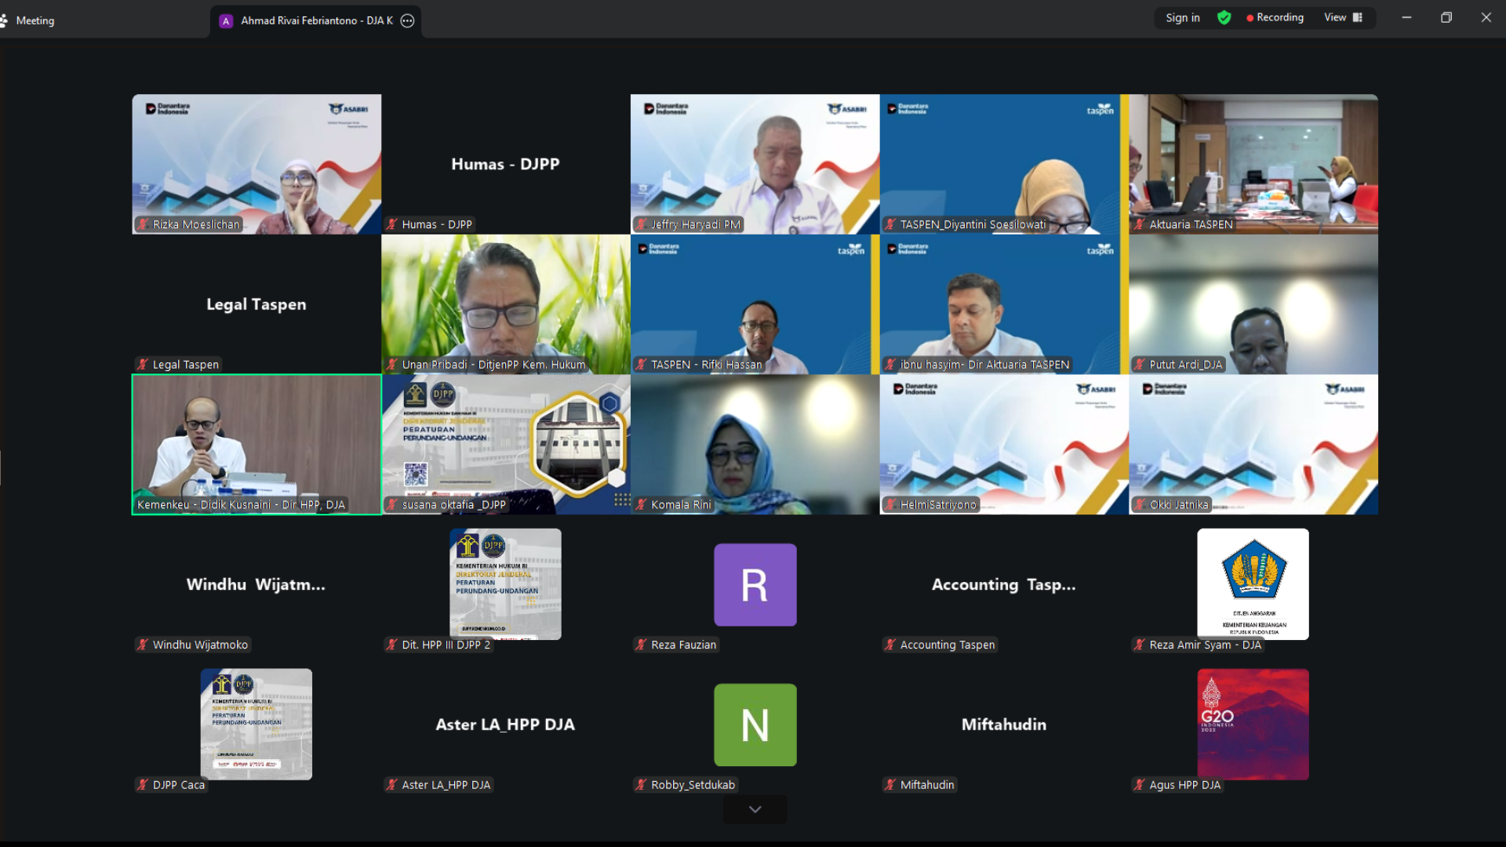Viewport: 1506px width, 847px height.
Task: Expand the next page of participants chevron
Action: click(x=755, y=809)
